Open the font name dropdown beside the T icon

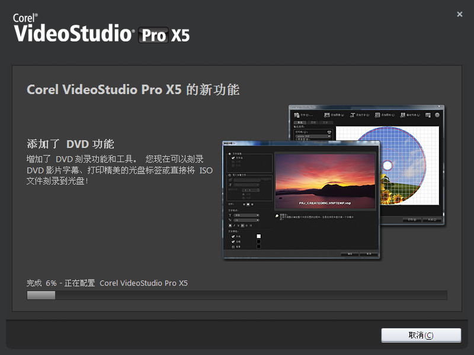point(246,215)
